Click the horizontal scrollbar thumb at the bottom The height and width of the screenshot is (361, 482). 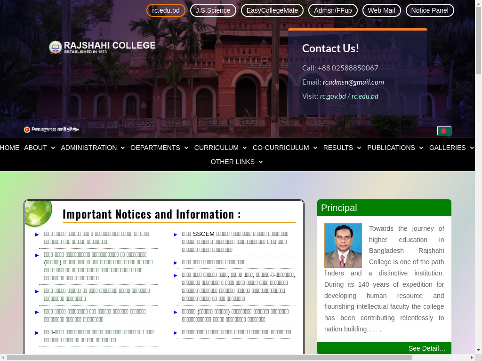click(x=209, y=358)
